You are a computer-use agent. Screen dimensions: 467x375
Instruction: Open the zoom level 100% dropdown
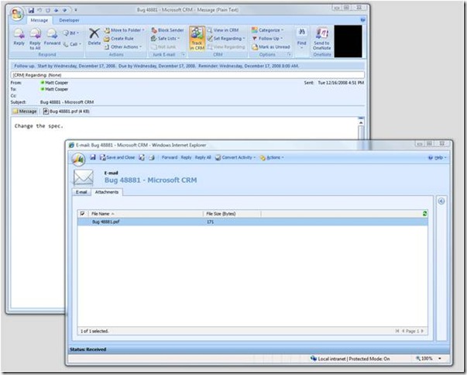430,360
